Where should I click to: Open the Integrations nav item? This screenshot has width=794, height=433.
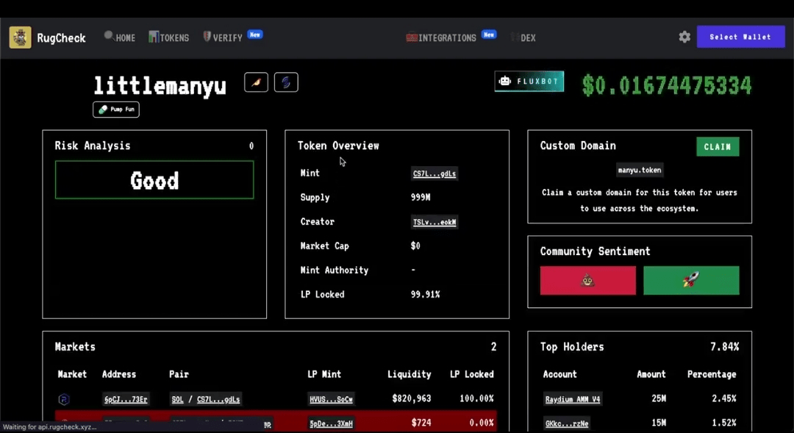click(442, 37)
